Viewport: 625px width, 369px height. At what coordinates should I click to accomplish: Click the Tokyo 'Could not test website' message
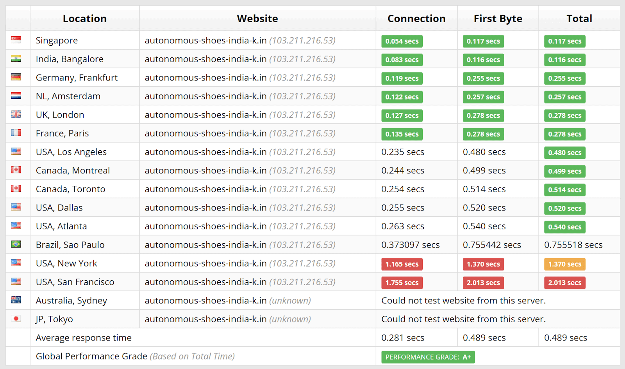tap(464, 319)
